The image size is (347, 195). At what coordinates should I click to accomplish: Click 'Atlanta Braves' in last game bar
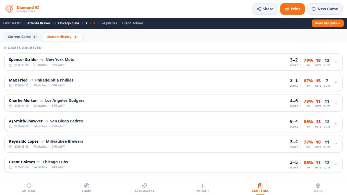click(39, 23)
